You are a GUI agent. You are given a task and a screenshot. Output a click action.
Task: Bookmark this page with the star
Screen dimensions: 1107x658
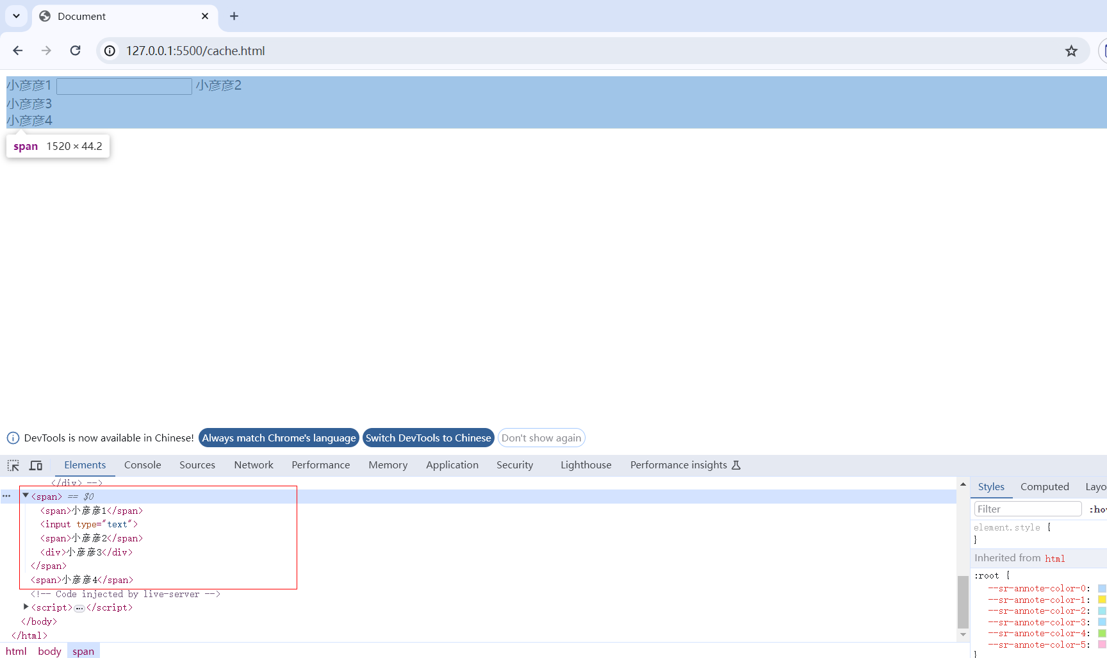click(1071, 51)
